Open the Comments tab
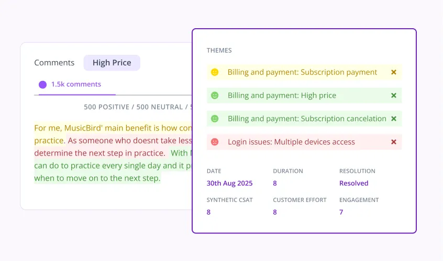The width and height of the screenshot is (443, 261). (x=54, y=63)
